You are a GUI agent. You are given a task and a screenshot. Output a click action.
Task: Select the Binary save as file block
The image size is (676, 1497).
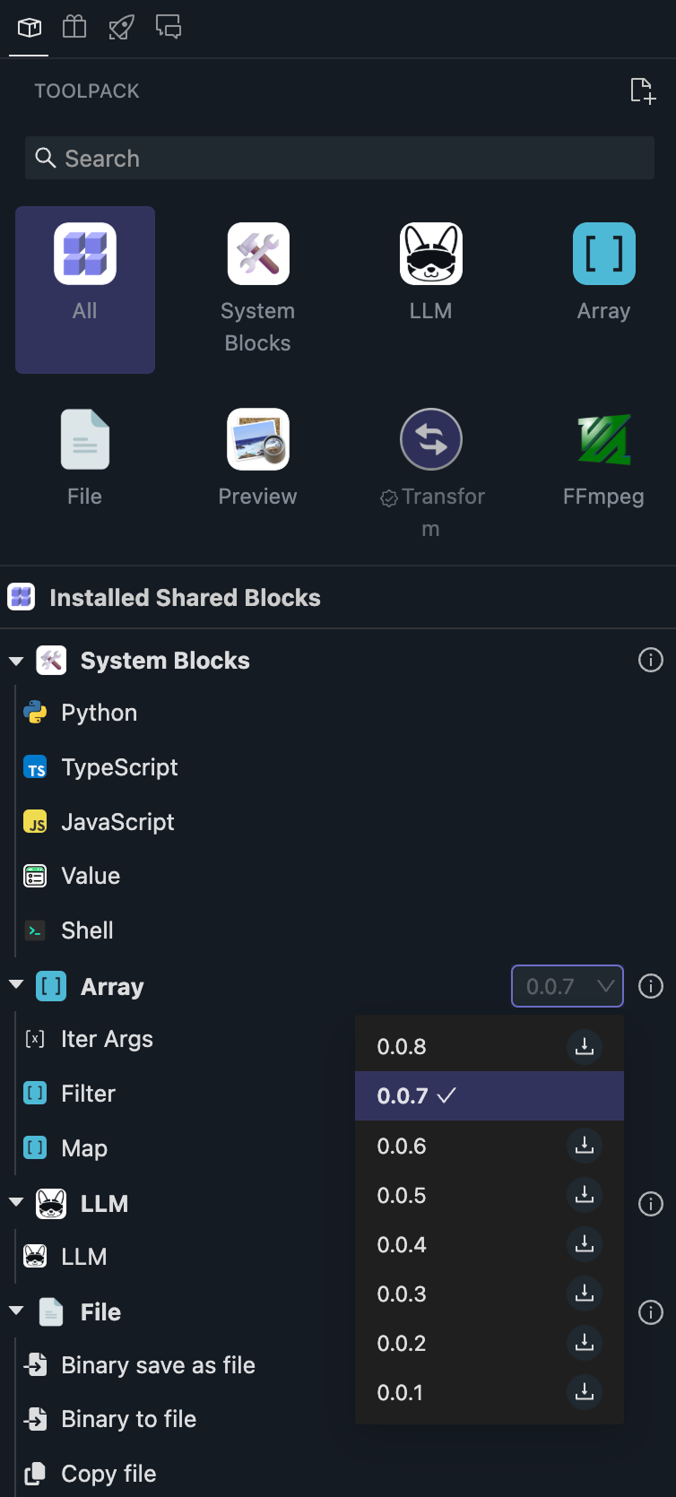[x=158, y=1365]
